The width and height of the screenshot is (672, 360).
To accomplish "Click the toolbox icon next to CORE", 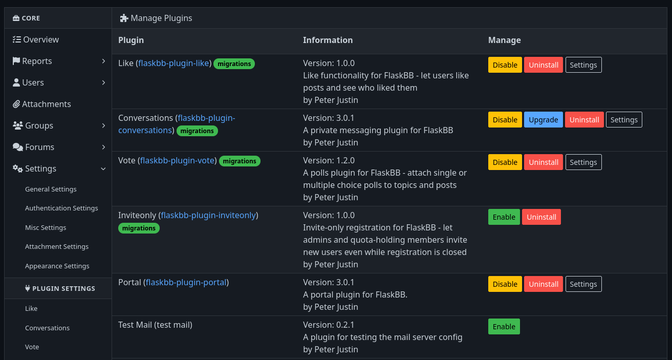I will click(16, 18).
